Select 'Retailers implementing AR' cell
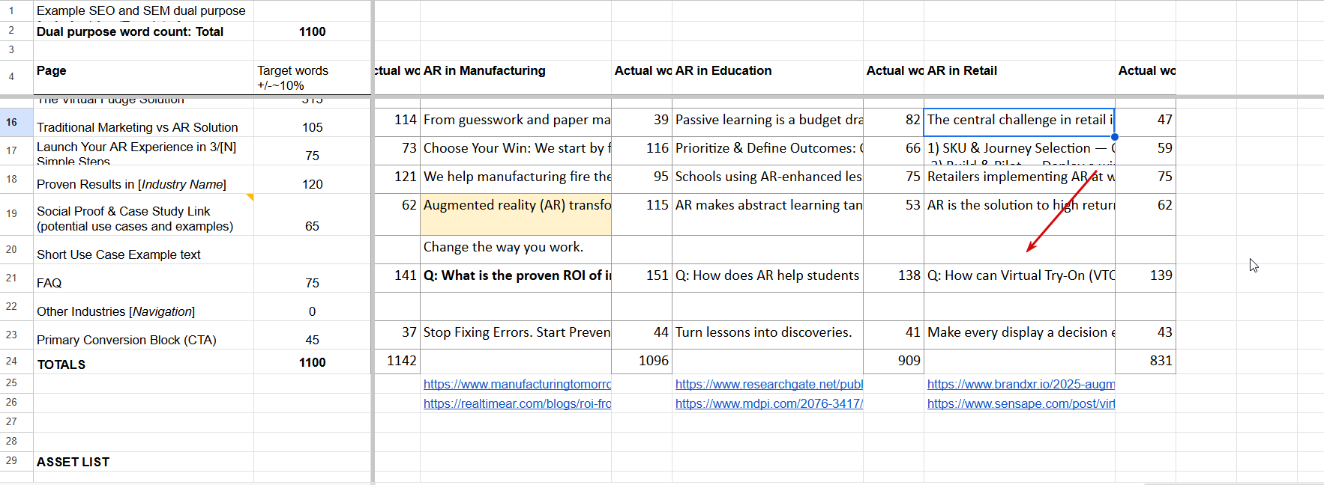This screenshot has width=1324, height=485. [x=1020, y=180]
